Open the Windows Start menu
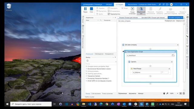 (7, 104)
